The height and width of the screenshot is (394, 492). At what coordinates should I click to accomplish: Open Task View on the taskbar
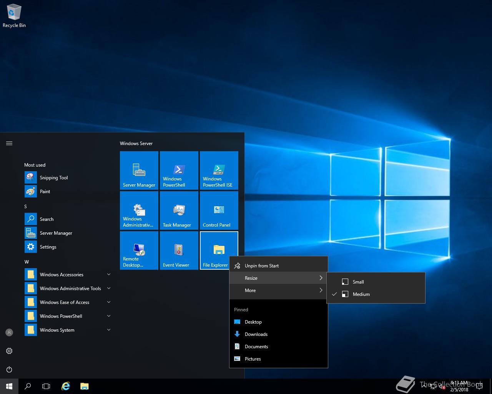46,386
